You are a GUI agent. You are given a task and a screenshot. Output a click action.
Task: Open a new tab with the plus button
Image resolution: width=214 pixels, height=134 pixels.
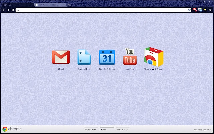[69, 5]
